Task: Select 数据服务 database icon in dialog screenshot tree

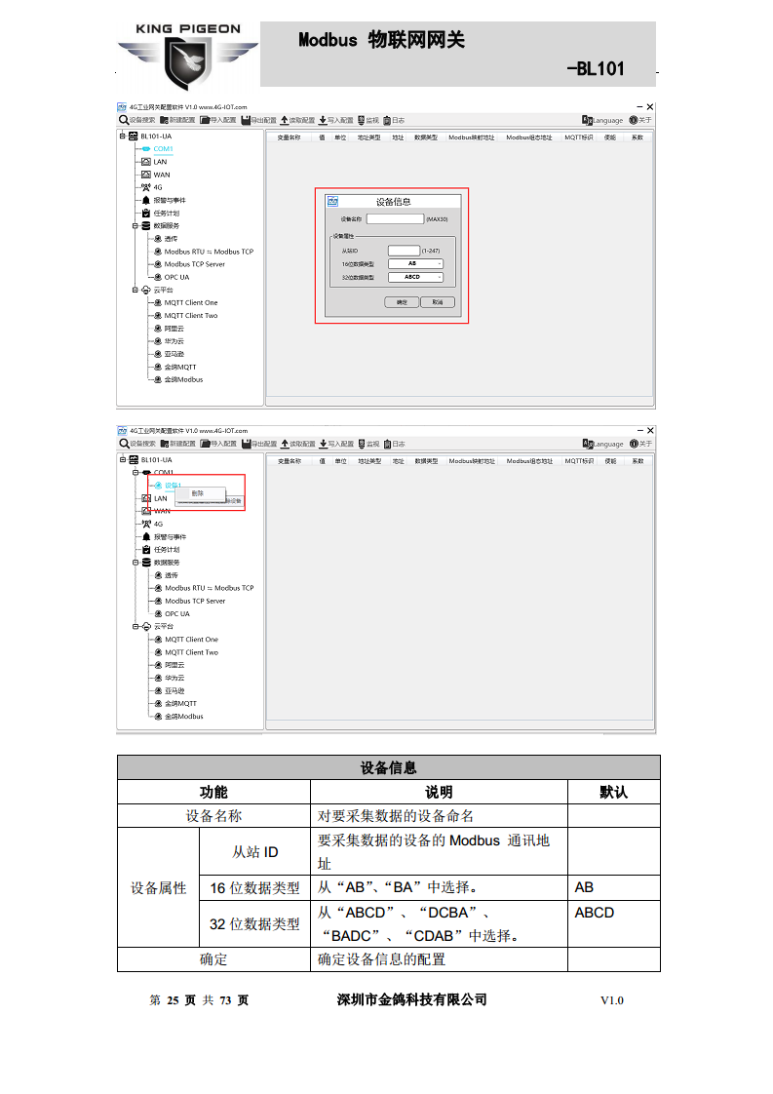Action: [146, 225]
